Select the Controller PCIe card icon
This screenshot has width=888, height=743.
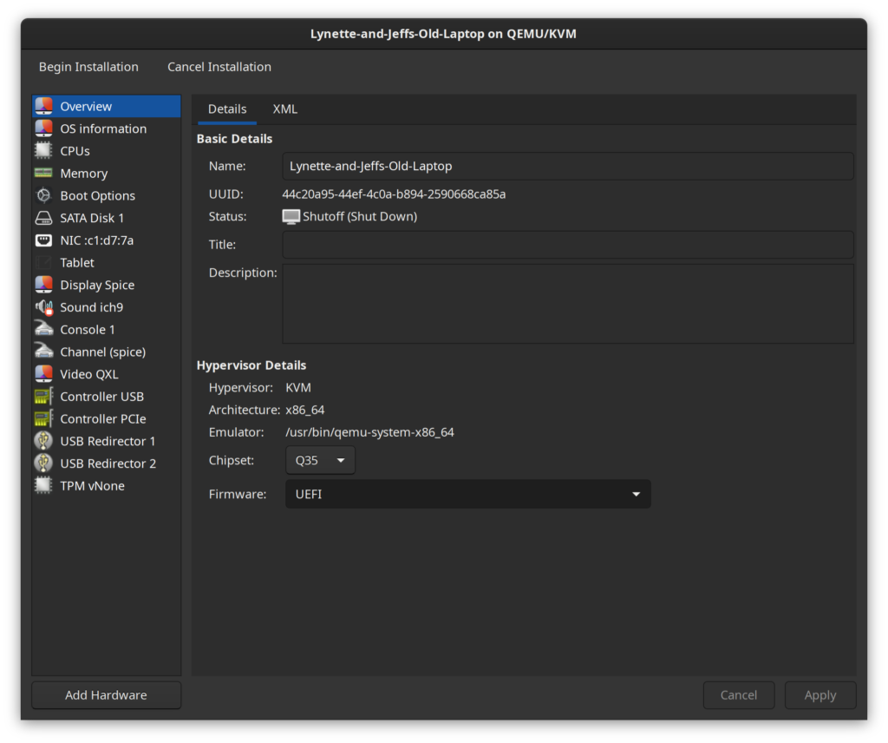[x=43, y=419]
